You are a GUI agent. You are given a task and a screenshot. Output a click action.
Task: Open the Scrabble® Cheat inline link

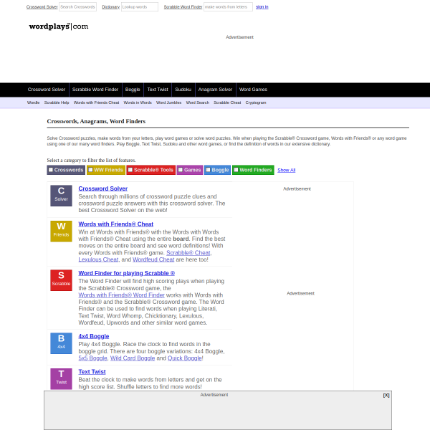click(188, 253)
